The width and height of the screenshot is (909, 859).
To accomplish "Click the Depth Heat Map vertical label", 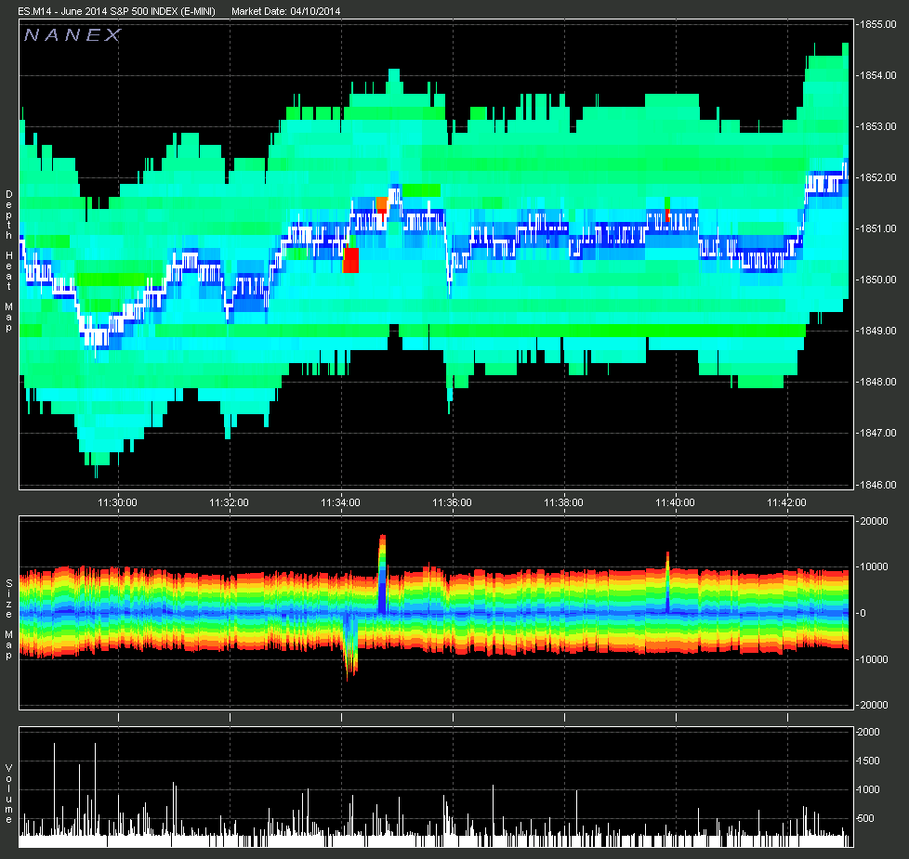I will (x=8, y=261).
